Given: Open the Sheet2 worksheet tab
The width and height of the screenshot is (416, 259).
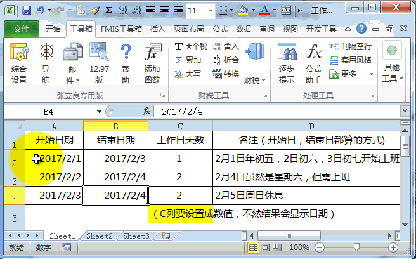Looking at the screenshot, I should point(100,236).
